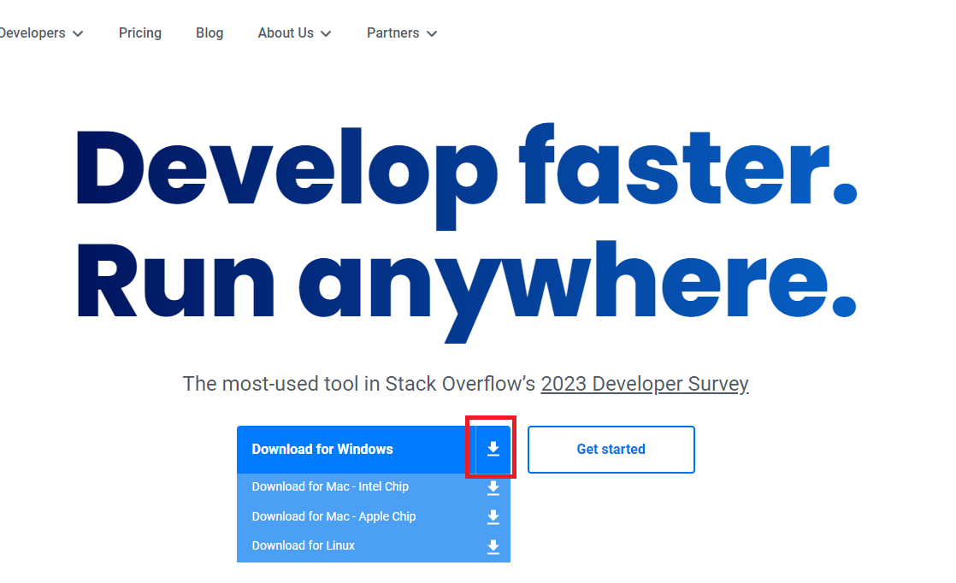Viewport: 956px width, 583px height.
Task: Open the Partners menu
Action: point(393,32)
